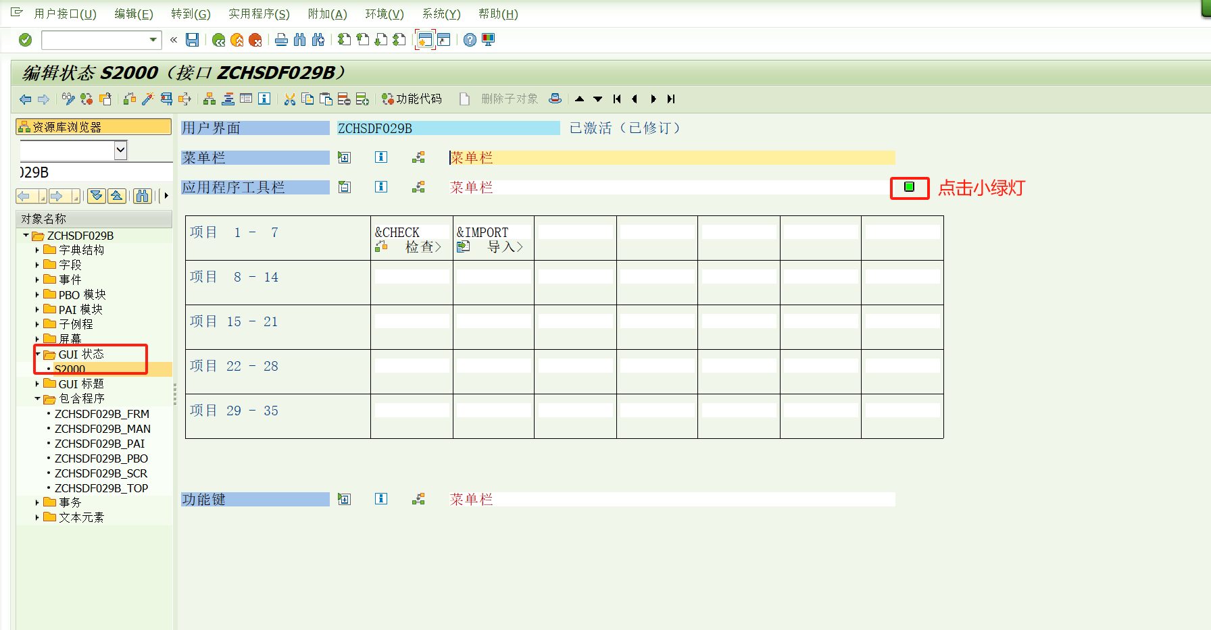Click the blue back arrow in application toolbar
The width and height of the screenshot is (1211, 630).
pos(26,99)
